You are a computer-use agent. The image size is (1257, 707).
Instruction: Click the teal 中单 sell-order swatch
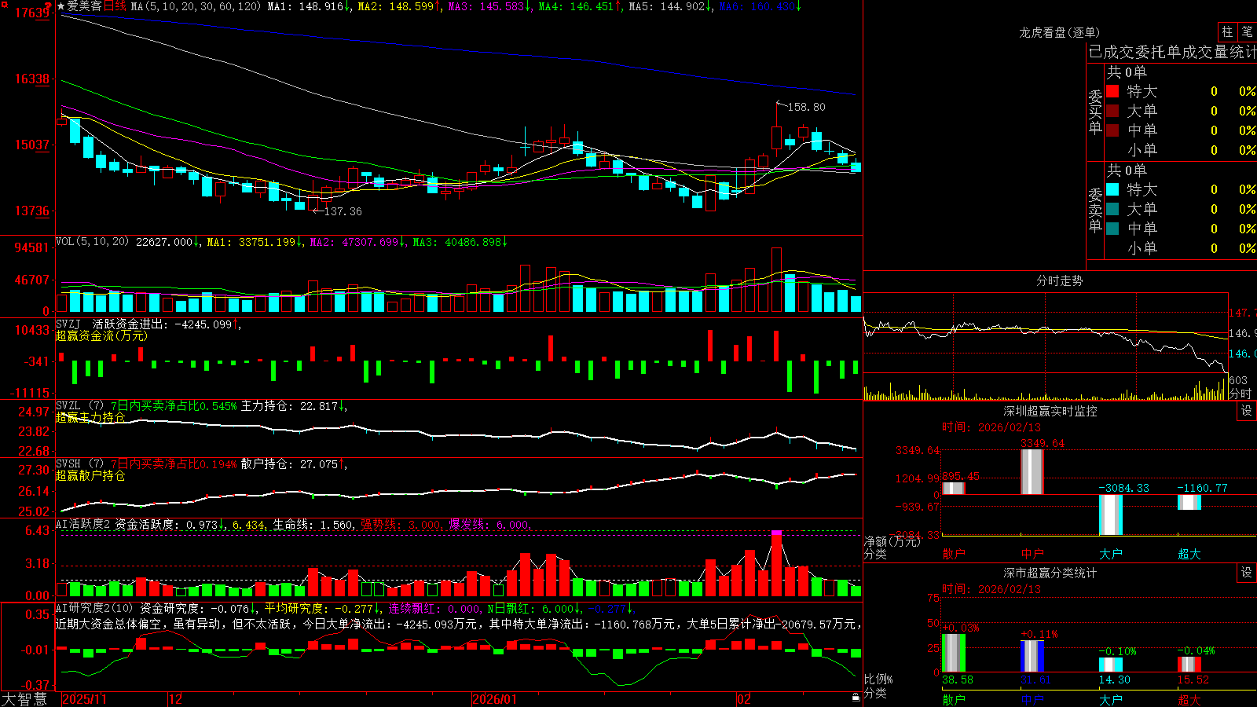click(x=1112, y=229)
